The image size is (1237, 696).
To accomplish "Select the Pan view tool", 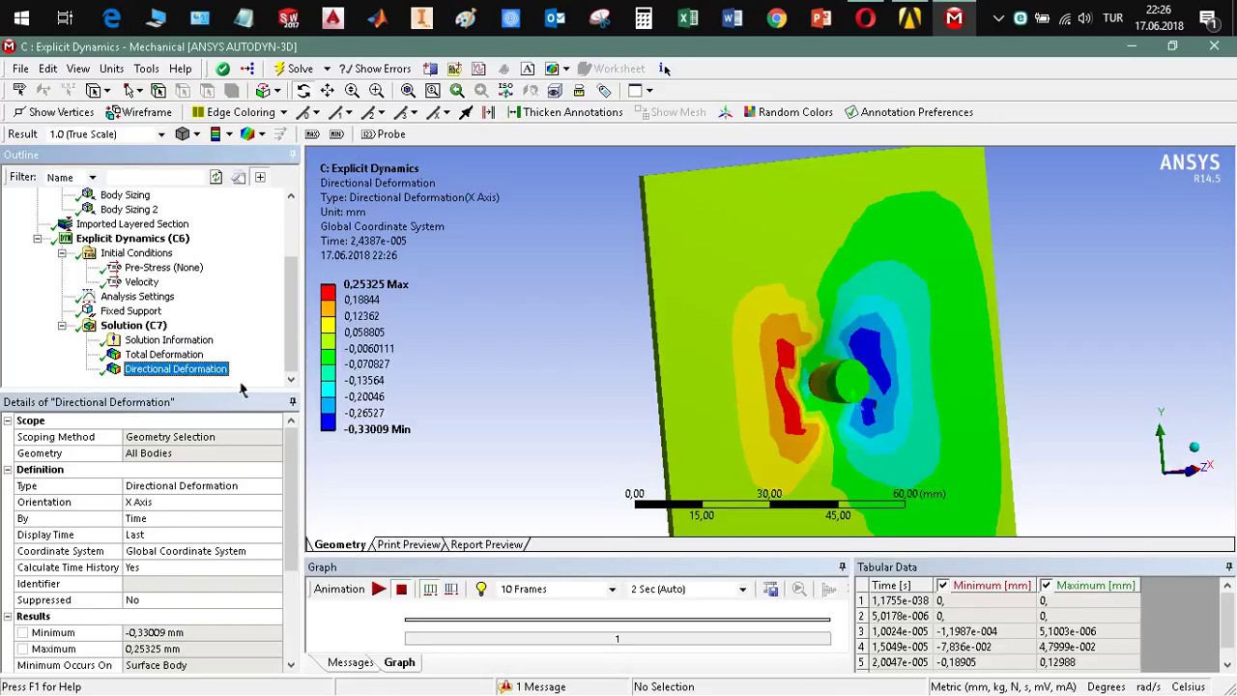I will pos(328,91).
